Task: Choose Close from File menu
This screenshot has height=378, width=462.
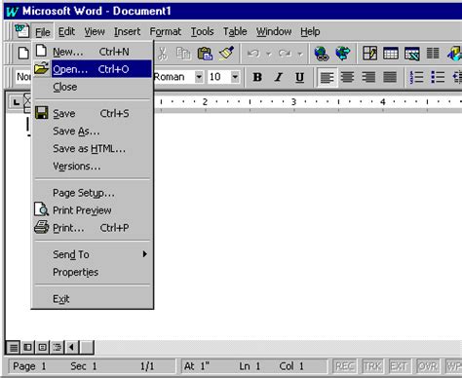Action: (x=92, y=87)
